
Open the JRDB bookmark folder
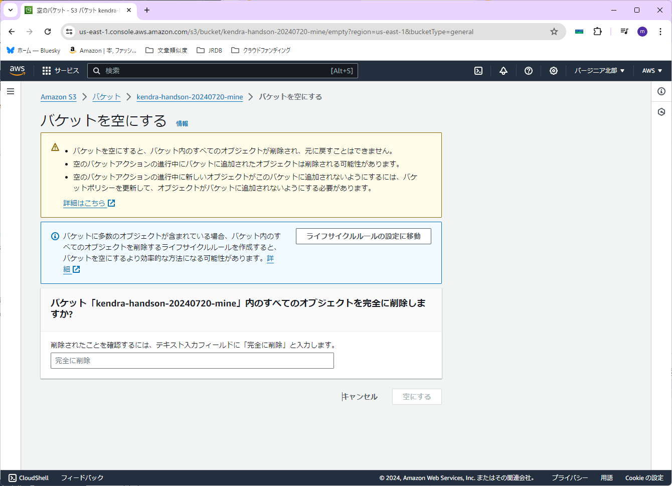tap(210, 50)
